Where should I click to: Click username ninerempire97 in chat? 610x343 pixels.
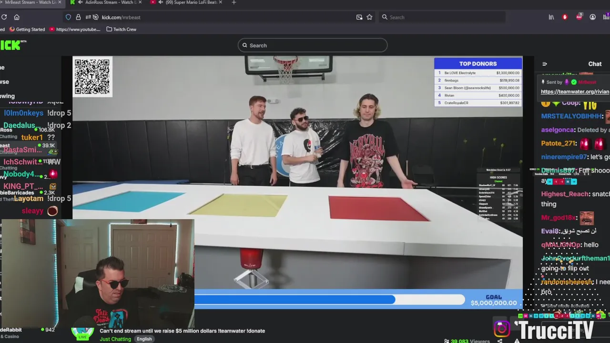[x=564, y=157]
